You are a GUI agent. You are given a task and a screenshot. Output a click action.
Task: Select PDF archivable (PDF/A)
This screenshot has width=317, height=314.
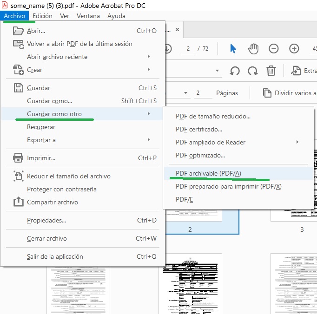click(x=238, y=173)
